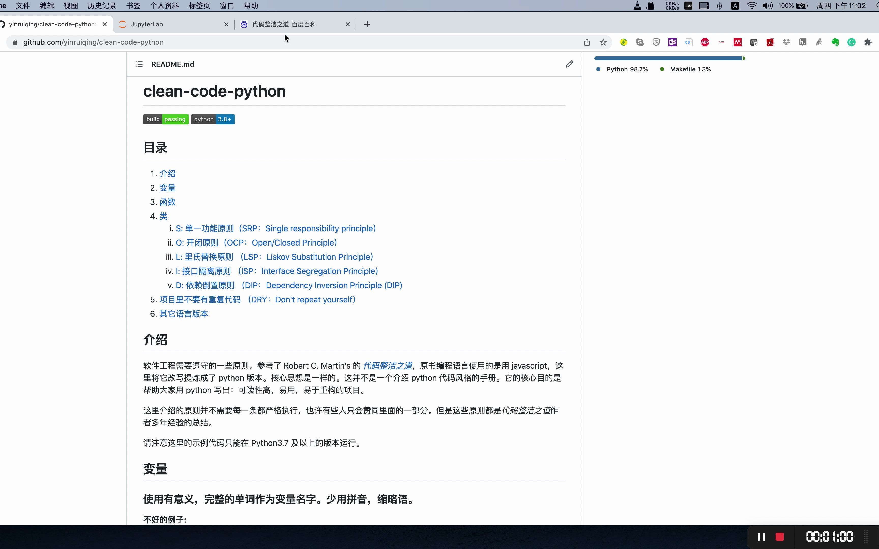
Task: Open the Evernote Web Clipper elephant icon
Action: 835,42
